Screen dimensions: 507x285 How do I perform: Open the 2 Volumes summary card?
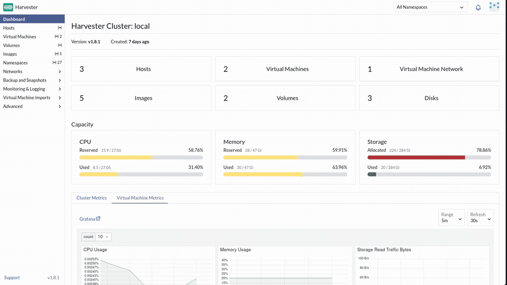click(285, 98)
